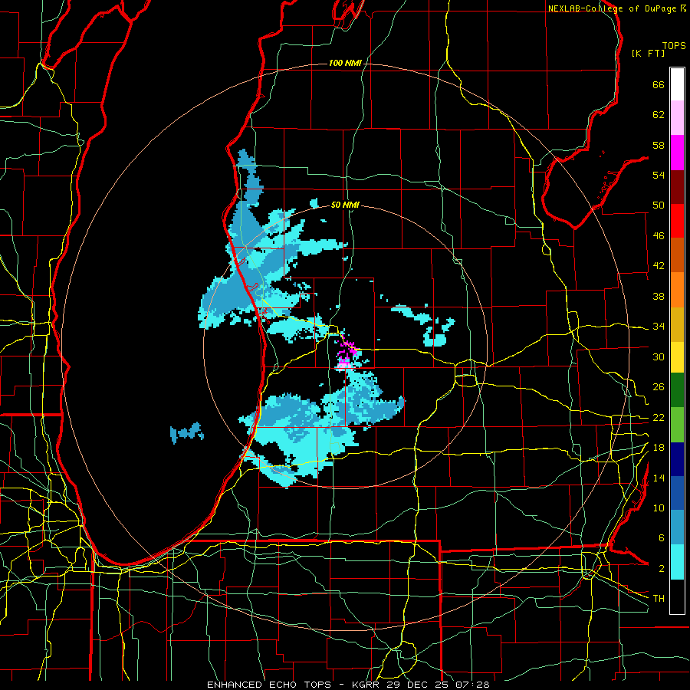Click the navy 18 kft legend swatch
Screen dimensions: 690x690
677,459
